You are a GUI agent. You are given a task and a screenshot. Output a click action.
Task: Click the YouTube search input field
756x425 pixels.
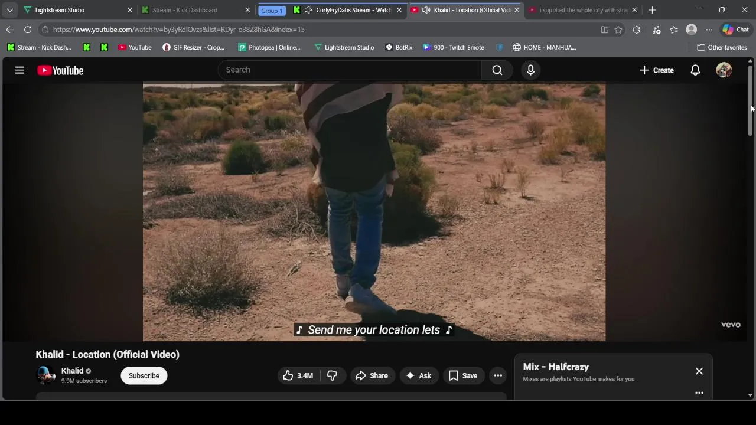tap(350, 70)
